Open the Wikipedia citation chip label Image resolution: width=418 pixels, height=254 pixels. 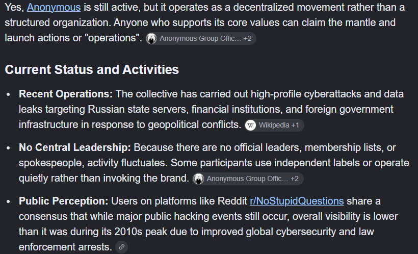click(274, 125)
